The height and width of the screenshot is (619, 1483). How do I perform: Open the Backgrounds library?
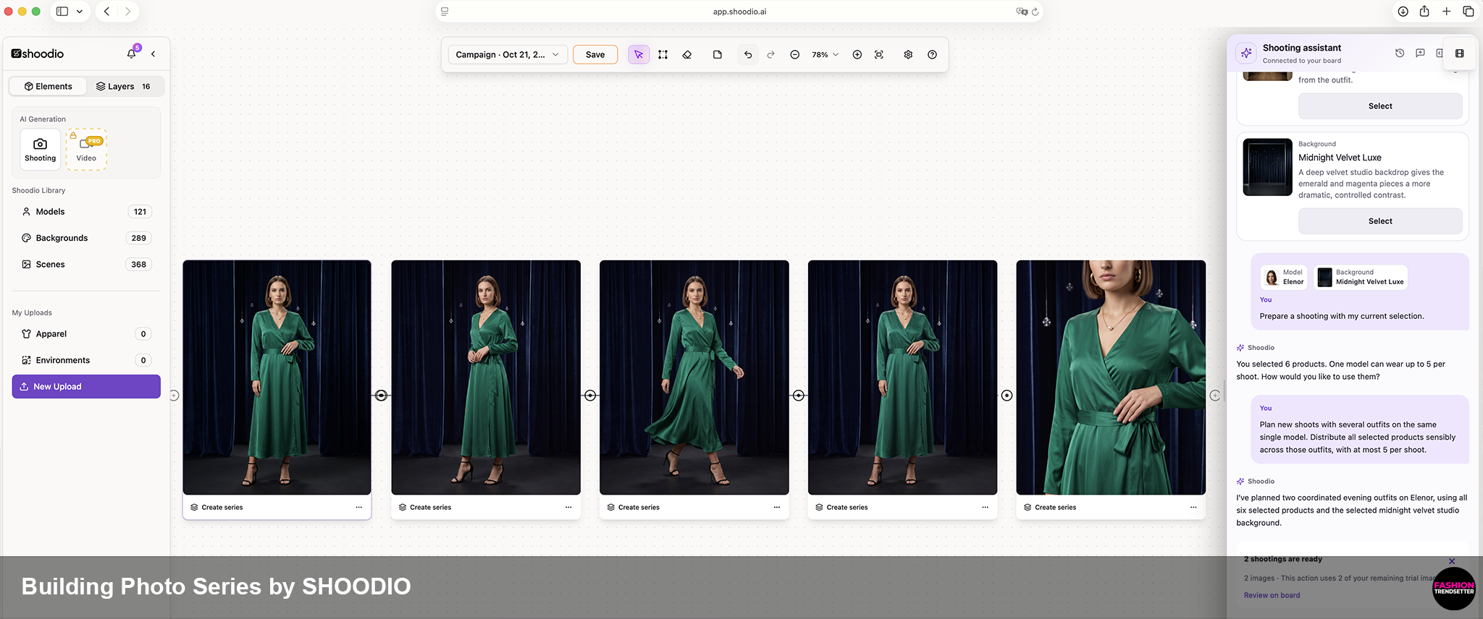pos(86,238)
